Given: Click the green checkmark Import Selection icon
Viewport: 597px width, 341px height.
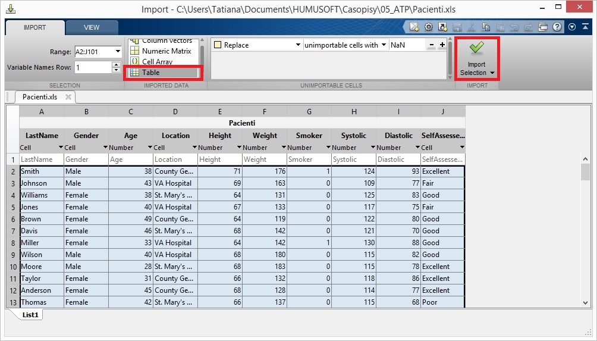Looking at the screenshot, I should [476, 48].
